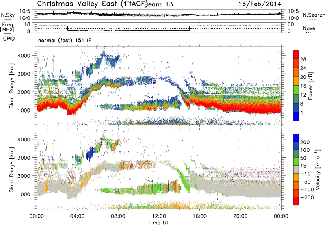
Task: Click the '1000' tick on the velocity panel
Action: point(24,194)
